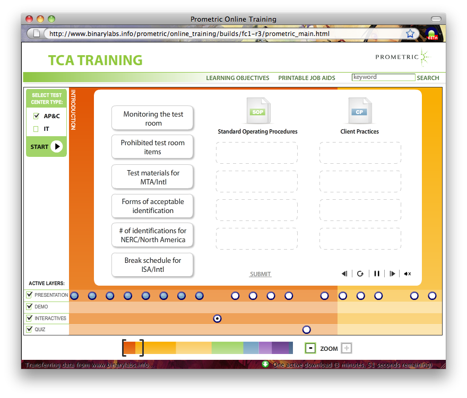Click the keyword search input field
Image resolution: width=467 pixels, height=398 pixels.
383,77
